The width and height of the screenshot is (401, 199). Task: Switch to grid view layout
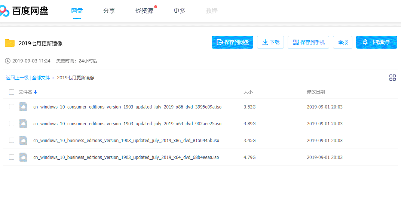392,78
